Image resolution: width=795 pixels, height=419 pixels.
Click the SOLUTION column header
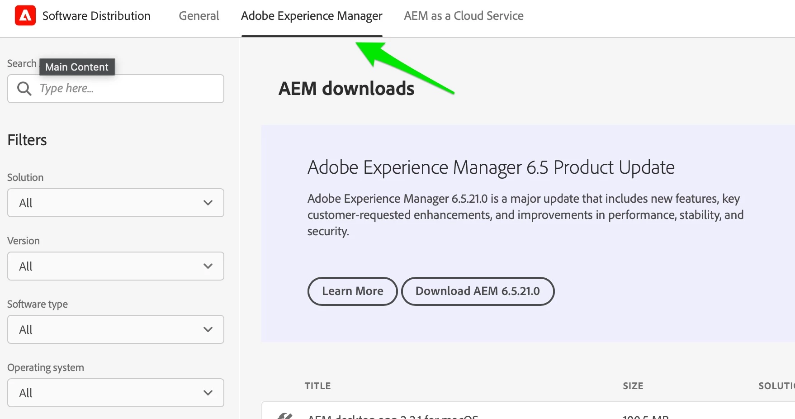coord(776,386)
